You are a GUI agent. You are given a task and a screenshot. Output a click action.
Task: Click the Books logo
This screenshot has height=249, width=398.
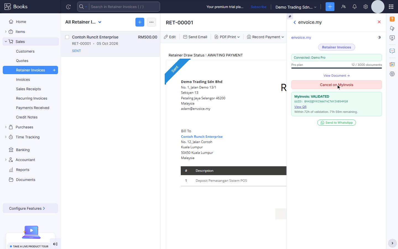click(16, 7)
